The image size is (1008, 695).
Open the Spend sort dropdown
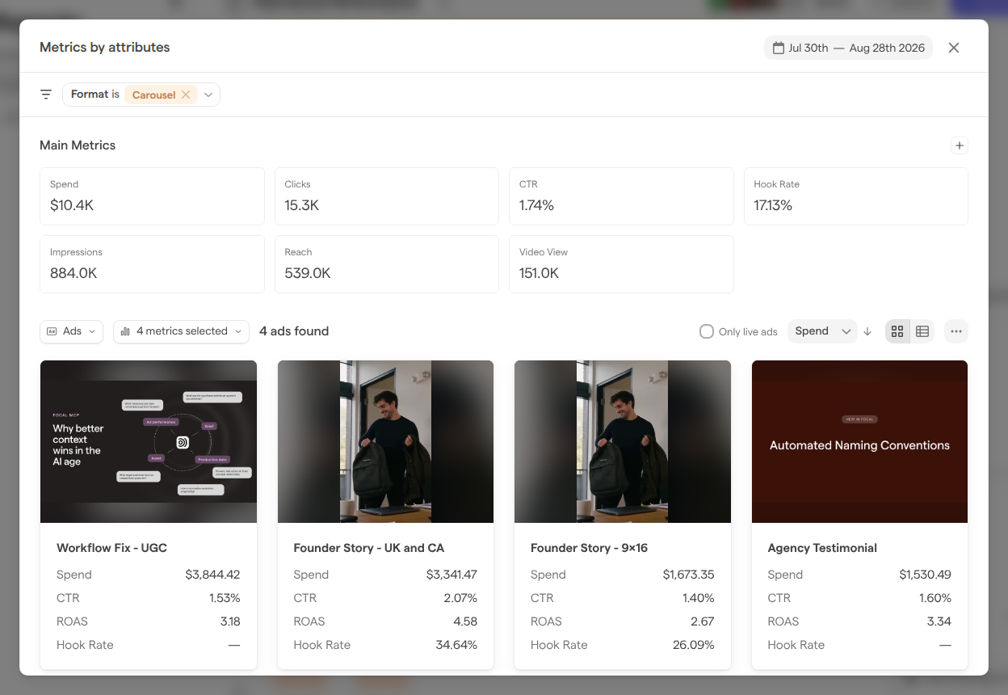pos(822,331)
